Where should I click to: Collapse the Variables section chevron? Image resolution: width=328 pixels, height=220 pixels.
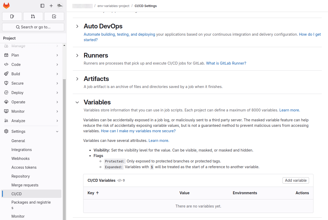77,102
